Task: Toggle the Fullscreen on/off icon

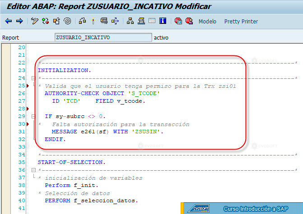Action: 152,21
